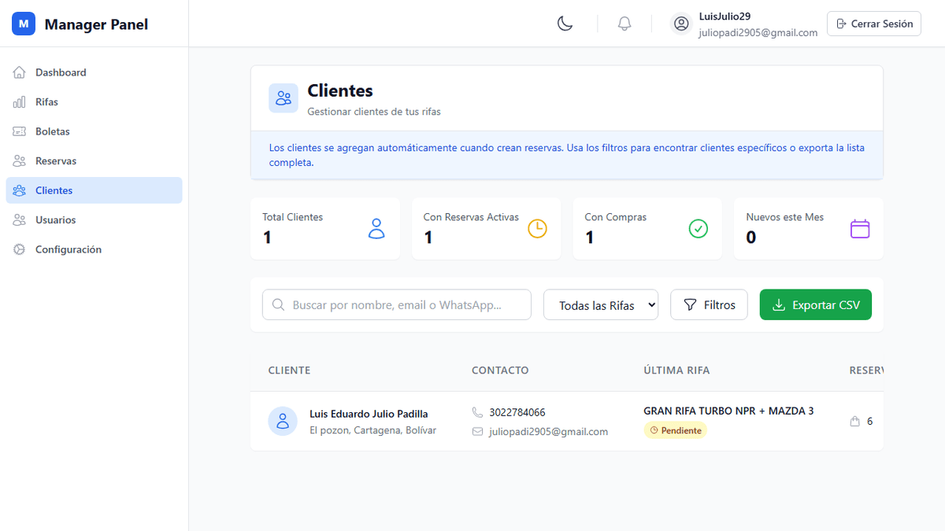
Task: Click the green checkmark Con Compras icon
Action: click(699, 229)
